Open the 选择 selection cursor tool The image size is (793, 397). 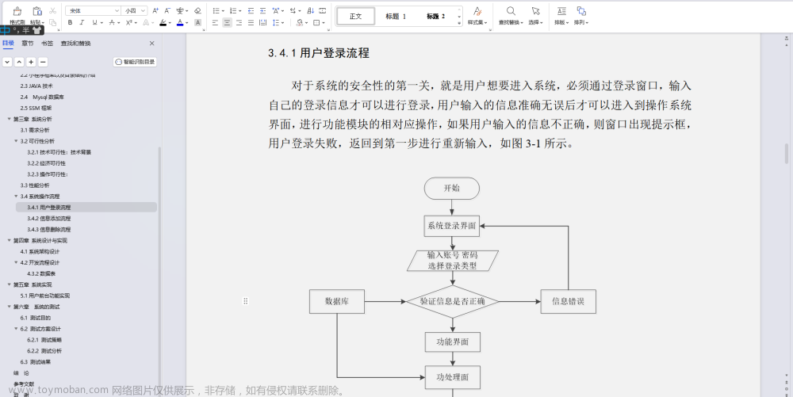(535, 16)
